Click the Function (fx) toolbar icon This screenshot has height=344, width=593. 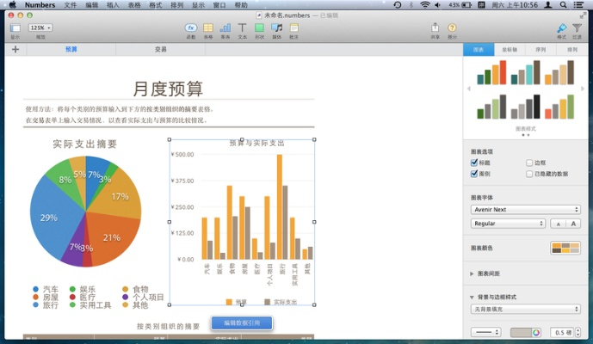[x=190, y=28]
